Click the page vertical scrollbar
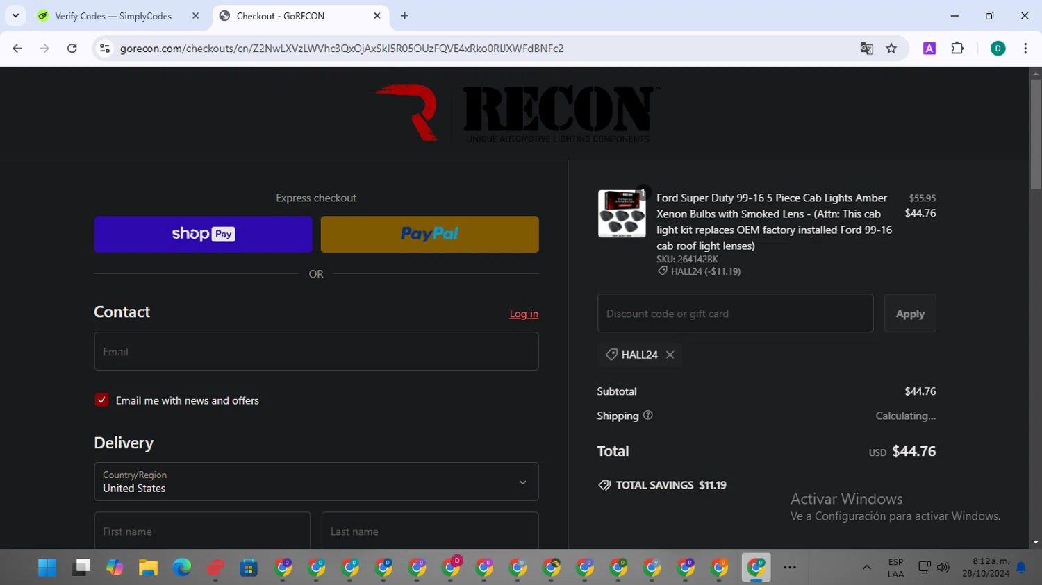 (1036, 135)
